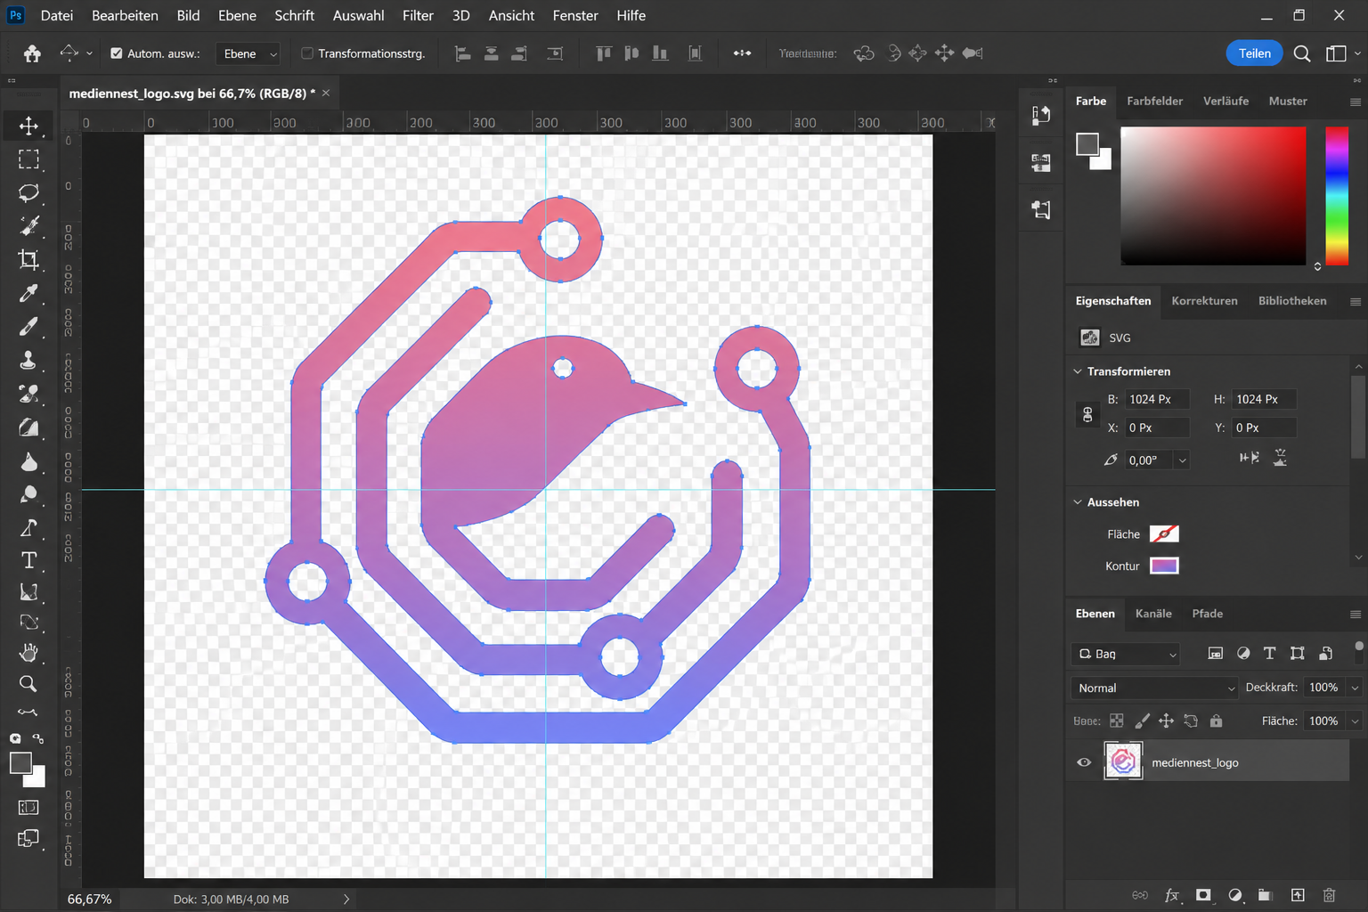The image size is (1368, 912).
Task: Select the Rectangular Marquee tool
Action: point(28,159)
